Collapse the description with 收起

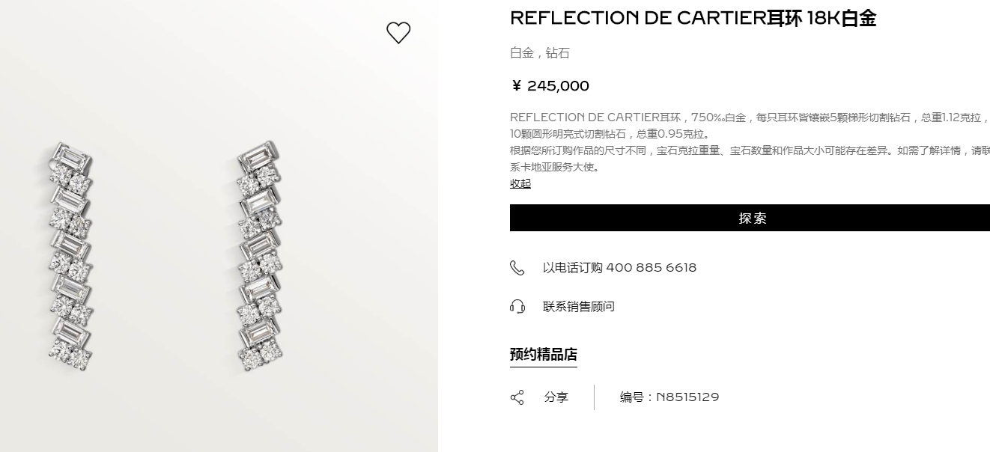520,183
